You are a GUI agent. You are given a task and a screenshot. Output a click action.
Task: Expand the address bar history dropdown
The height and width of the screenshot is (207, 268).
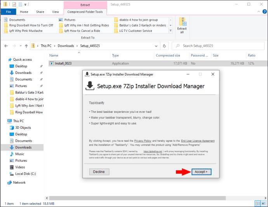tap(156, 46)
